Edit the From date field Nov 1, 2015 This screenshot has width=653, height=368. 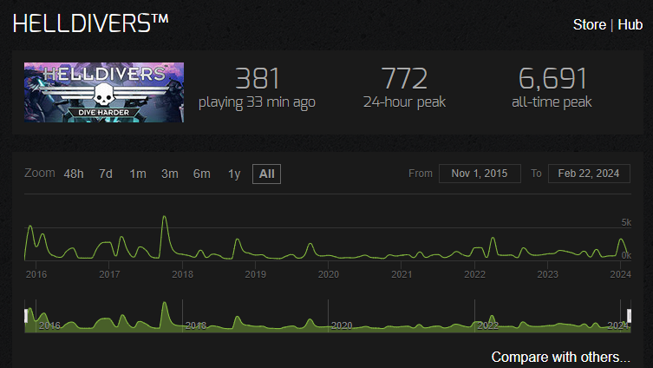[x=480, y=174]
